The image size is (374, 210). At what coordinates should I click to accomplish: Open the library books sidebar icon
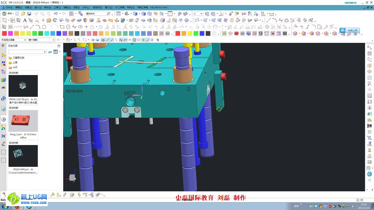[4, 80]
